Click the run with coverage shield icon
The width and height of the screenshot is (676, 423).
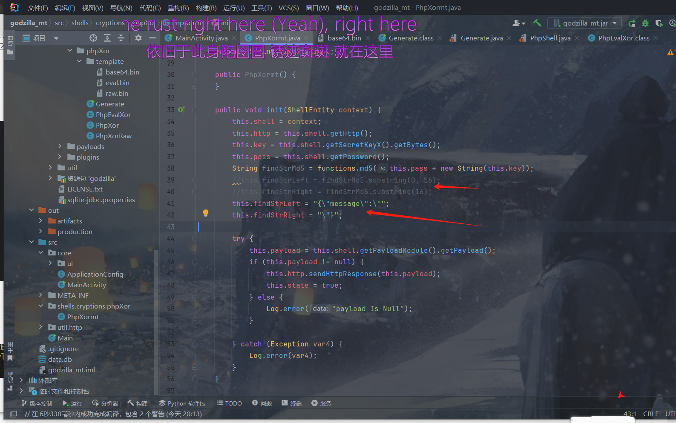point(659,23)
